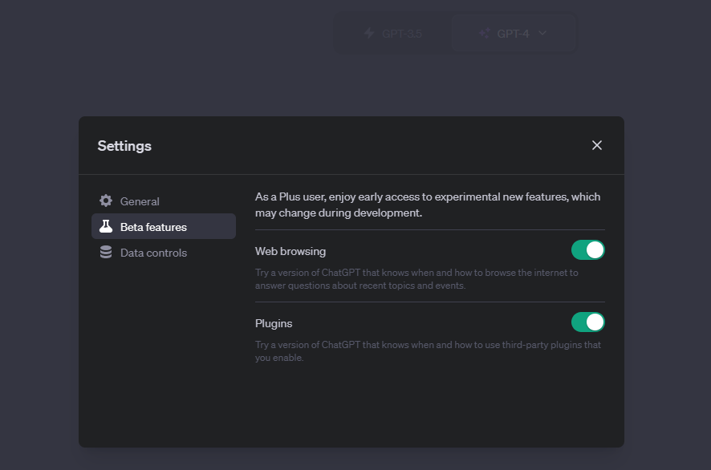Expand the GPT-4 dropdown chevron

(542, 34)
